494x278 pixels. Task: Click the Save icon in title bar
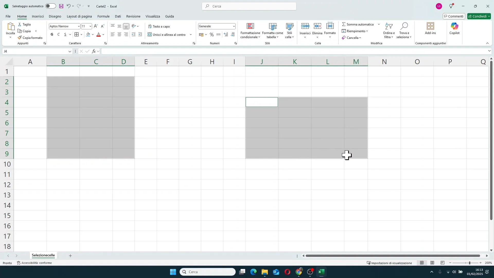tap(61, 6)
